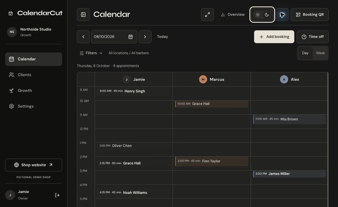Open the Overview stats
The width and height of the screenshot is (338, 207).
[x=233, y=15]
